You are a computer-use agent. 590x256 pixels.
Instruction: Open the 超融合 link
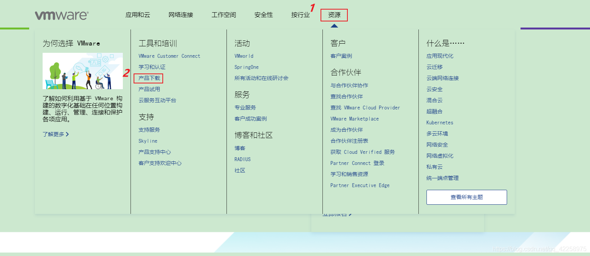[435, 111]
